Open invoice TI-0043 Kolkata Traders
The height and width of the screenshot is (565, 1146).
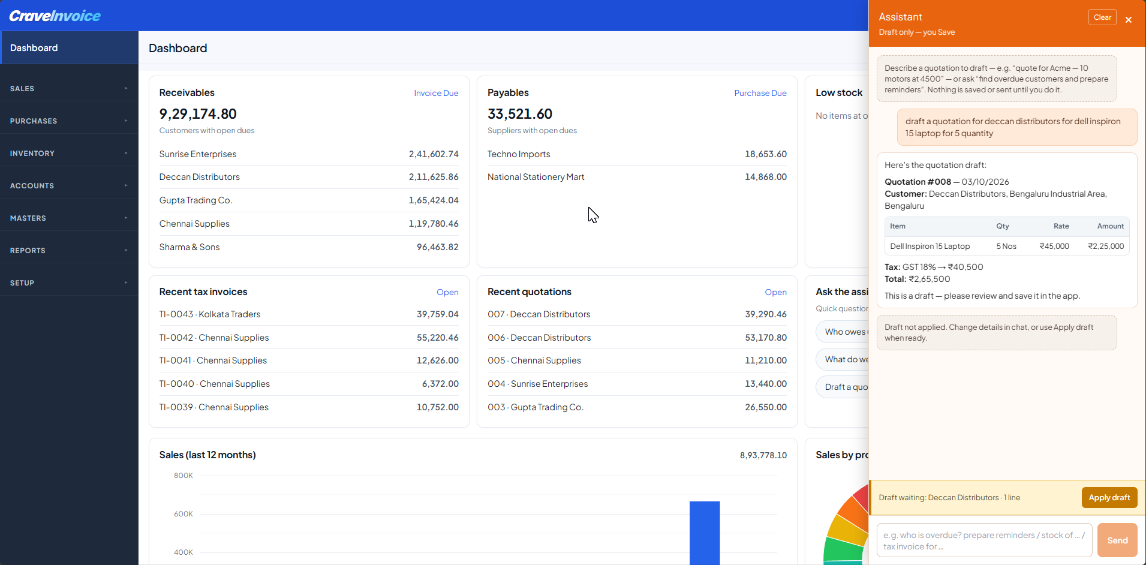309,314
